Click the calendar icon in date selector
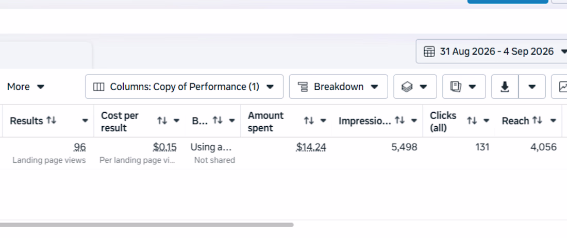The width and height of the screenshot is (567, 238). tap(429, 52)
